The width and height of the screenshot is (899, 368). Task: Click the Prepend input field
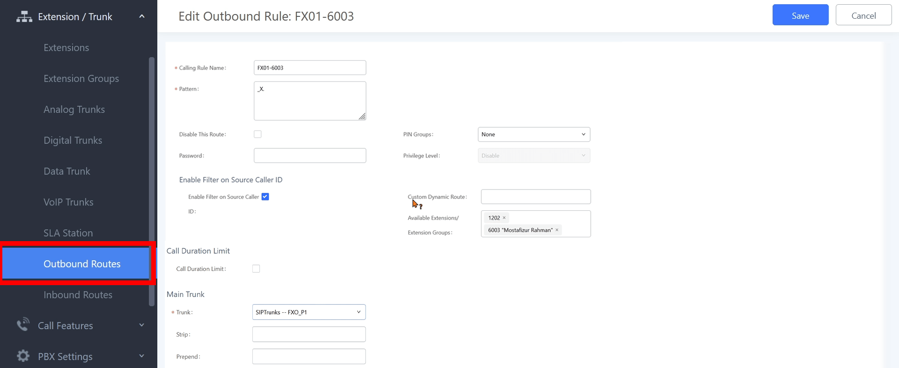pos(309,356)
